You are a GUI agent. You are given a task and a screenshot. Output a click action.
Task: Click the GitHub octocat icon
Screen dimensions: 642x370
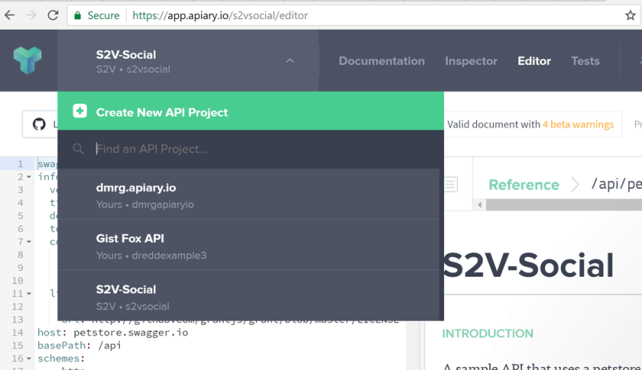coord(39,124)
